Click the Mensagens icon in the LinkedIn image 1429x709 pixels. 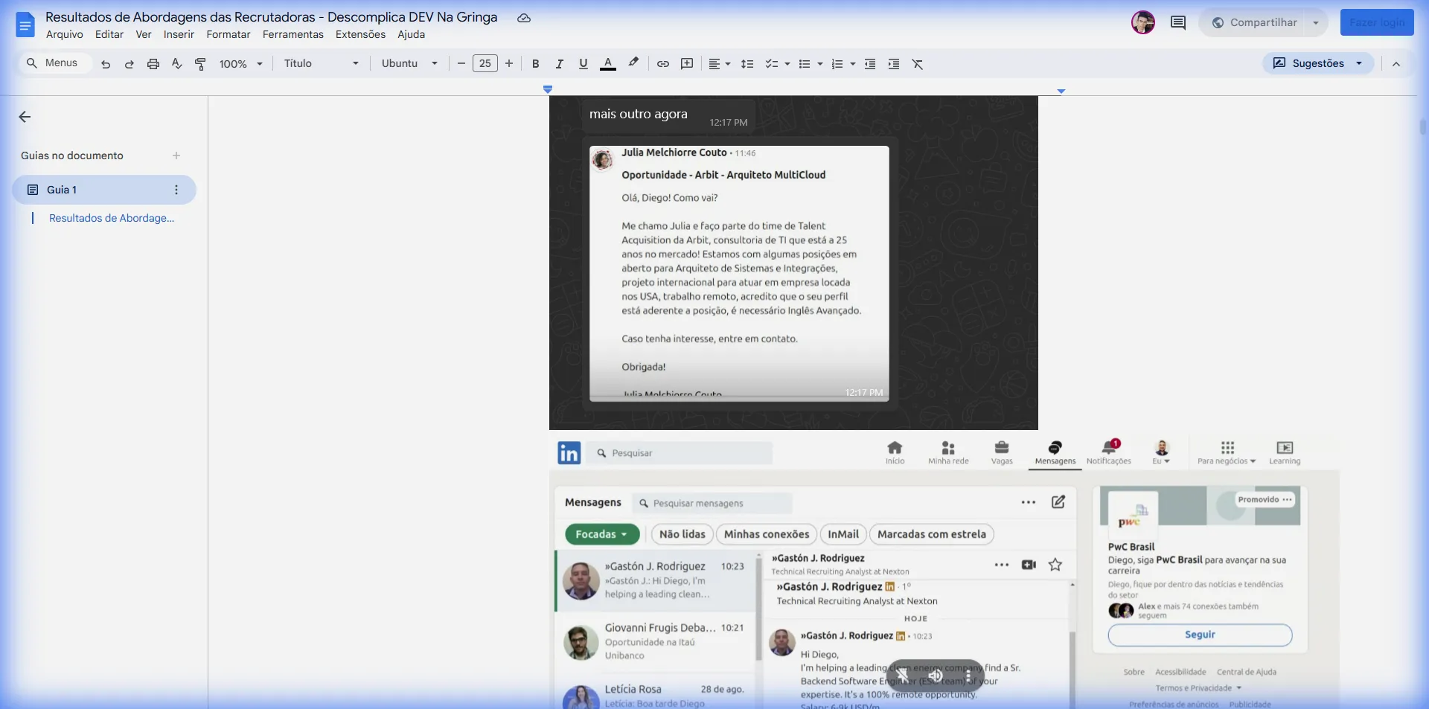(1055, 452)
